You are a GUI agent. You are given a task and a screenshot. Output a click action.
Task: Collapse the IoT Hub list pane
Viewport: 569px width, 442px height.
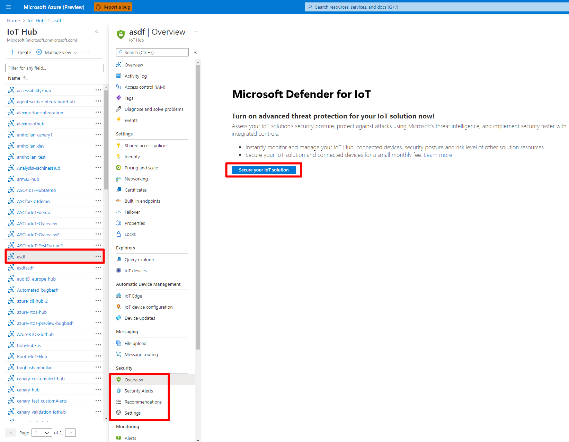pos(97,32)
